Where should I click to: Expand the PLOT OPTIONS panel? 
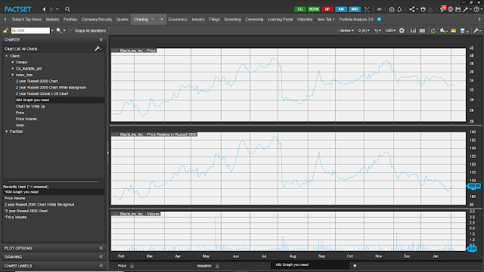click(54, 248)
